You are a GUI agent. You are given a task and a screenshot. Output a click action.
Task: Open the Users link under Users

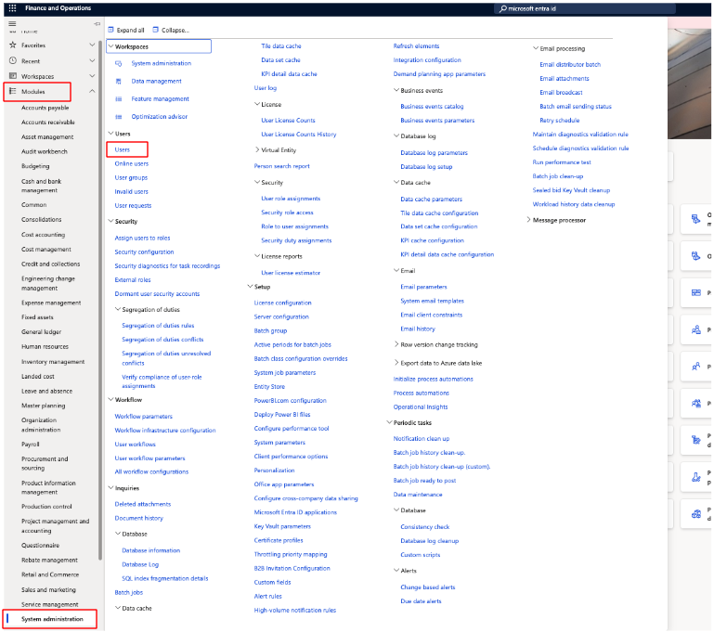123,149
